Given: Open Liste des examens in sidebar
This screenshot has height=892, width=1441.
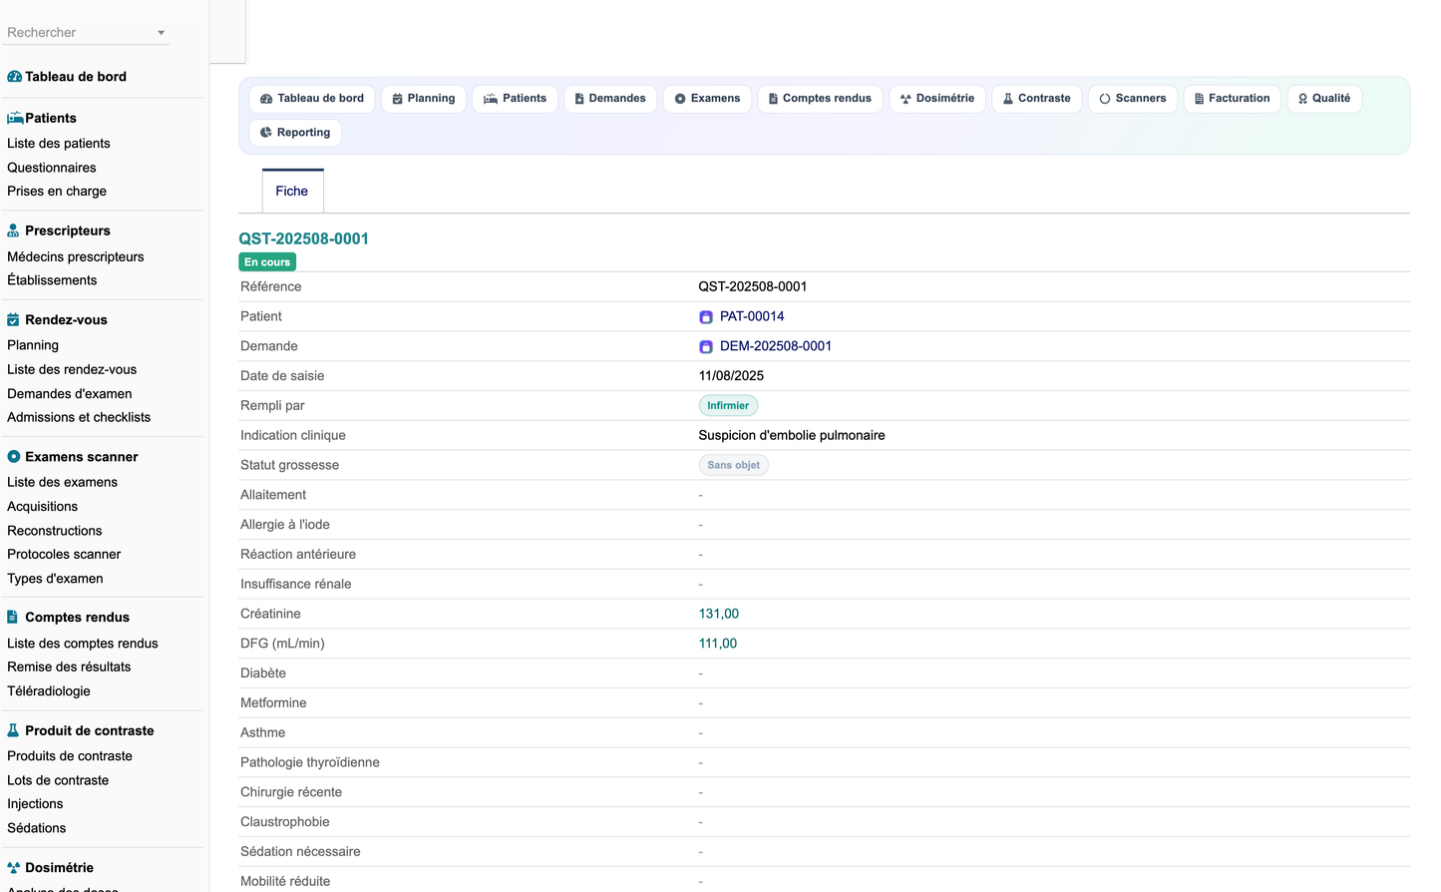Looking at the screenshot, I should click(63, 482).
